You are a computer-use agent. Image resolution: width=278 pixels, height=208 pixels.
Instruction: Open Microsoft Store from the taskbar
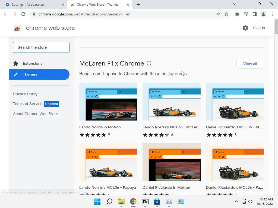[x=157, y=201]
